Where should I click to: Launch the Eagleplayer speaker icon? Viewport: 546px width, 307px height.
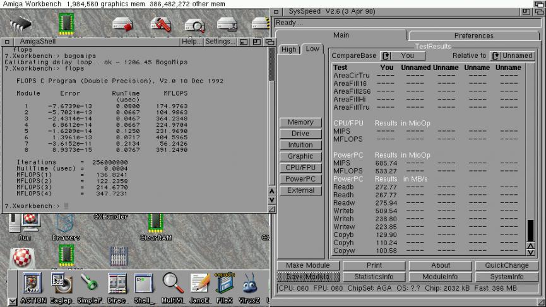pyautogui.click(x=61, y=285)
